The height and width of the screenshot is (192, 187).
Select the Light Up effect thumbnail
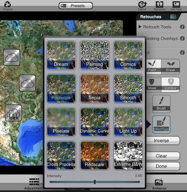[x=128, y=122]
